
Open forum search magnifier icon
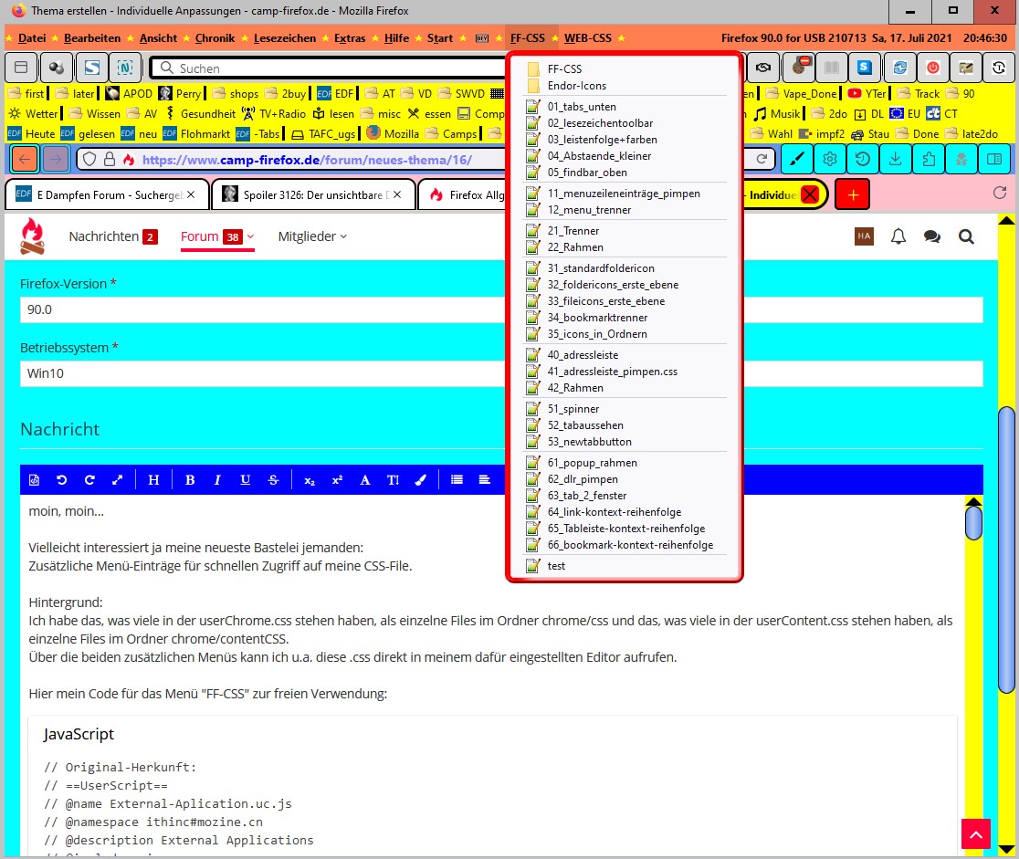(966, 236)
